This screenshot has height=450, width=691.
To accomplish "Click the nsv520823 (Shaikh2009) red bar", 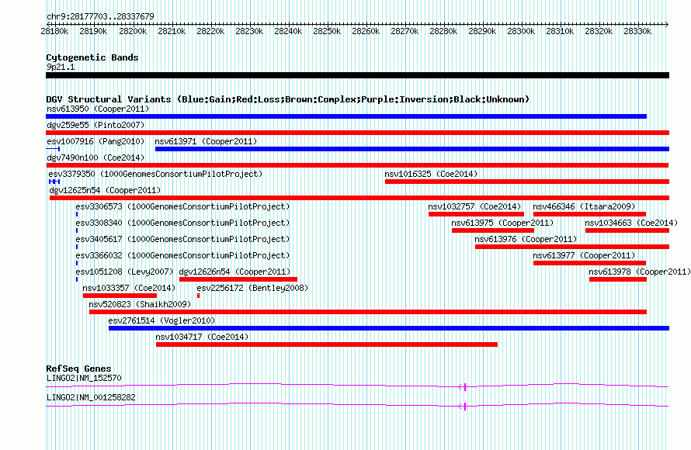I will click(367, 312).
